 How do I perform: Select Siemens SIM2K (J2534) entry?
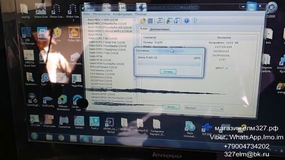tap(103, 94)
